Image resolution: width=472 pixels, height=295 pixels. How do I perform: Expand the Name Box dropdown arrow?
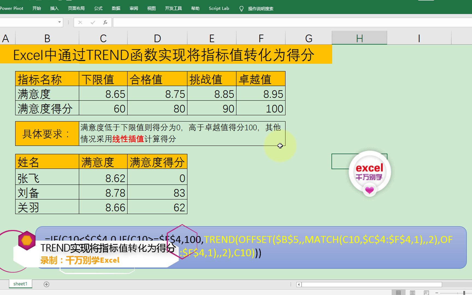[x=59, y=22]
